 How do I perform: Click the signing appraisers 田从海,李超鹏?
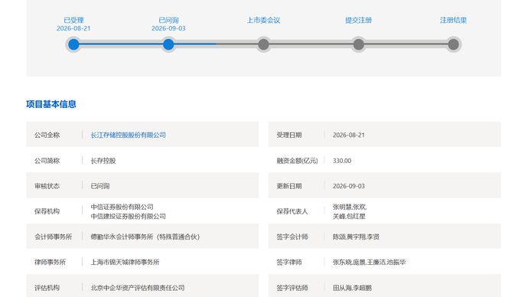(352, 288)
